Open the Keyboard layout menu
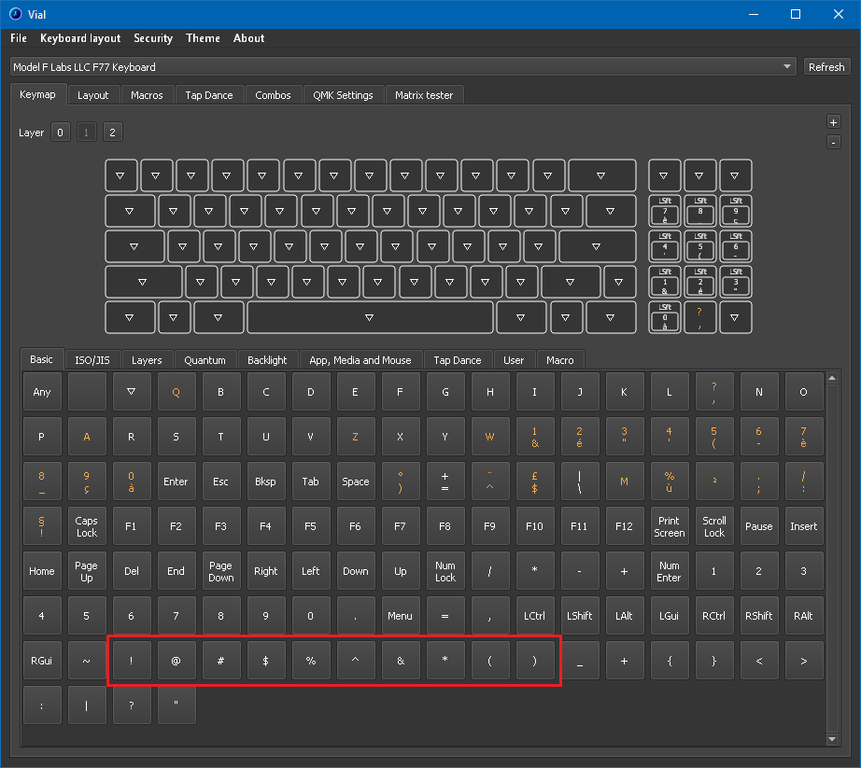Screen dimensions: 861x768 [x=79, y=38]
